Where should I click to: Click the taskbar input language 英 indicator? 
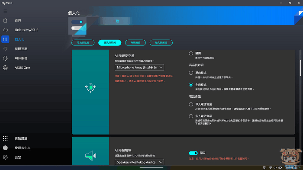tap(264, 167)
